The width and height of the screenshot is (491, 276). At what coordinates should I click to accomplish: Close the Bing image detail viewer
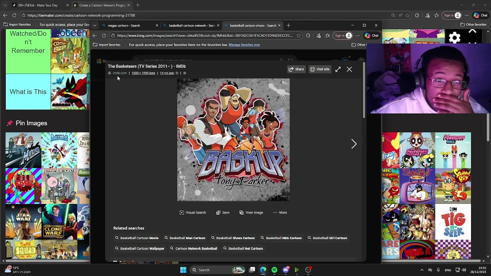[349, 69]
